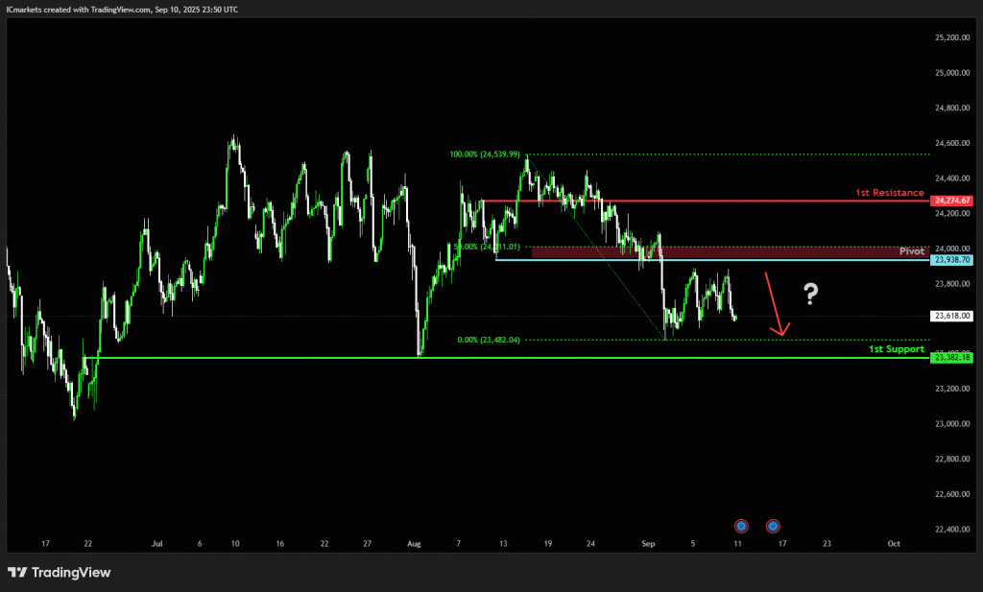This screenshot has height=592, width=983.
Task: Click 22,800.00 on the price axis
Action: pyautogui.click(x=952, y=459)
